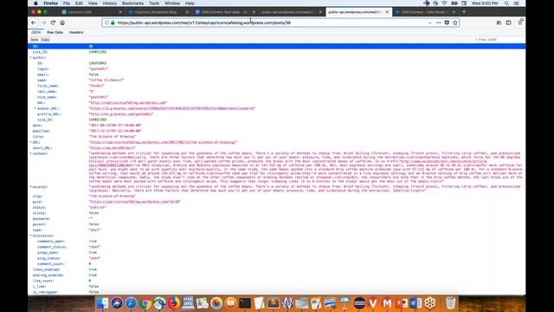Click the Save JSON button

[x=35, y=40]
